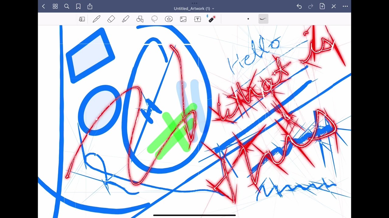Select the Eraser tool

point(111,19)
